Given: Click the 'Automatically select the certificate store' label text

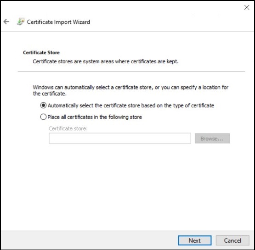Looking at the screenshot, I should click(131, 106).
